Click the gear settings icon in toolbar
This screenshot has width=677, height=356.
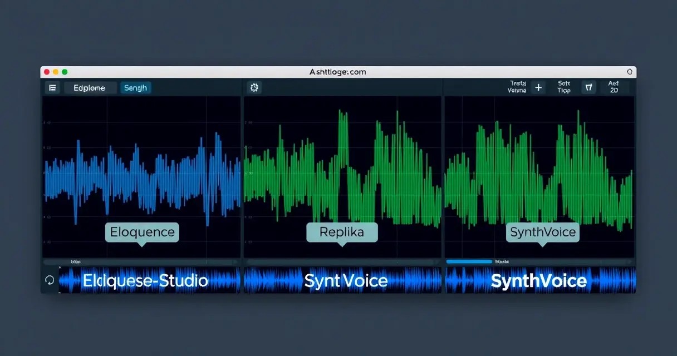point(254,87)
